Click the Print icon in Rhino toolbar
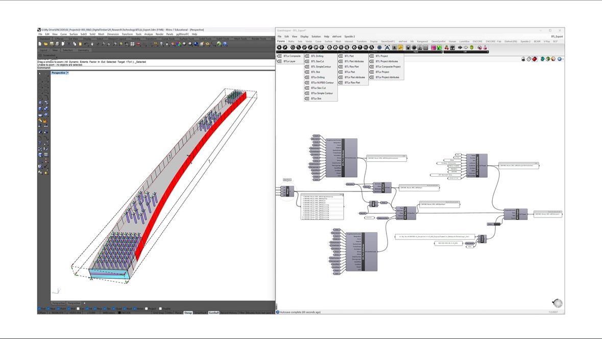The height and width of the screenshot is (339, 602). [x=57, y=44]
